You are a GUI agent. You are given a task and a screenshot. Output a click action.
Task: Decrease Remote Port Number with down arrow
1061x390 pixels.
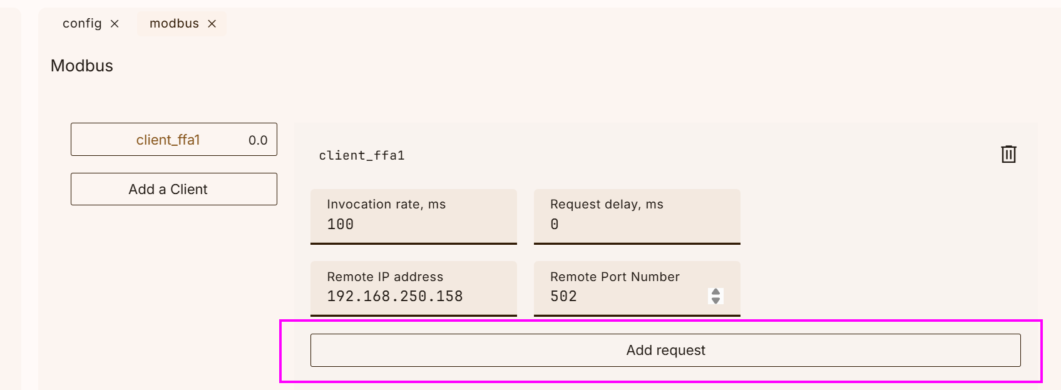[x=715, y=300]
